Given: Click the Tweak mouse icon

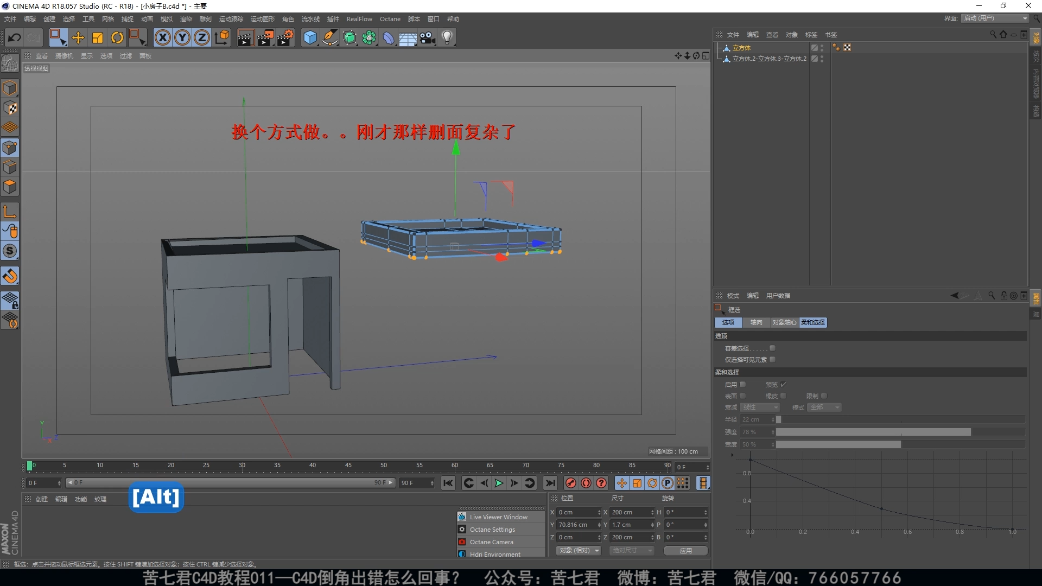Looking at the screenshot, I should tap(10, 231).
